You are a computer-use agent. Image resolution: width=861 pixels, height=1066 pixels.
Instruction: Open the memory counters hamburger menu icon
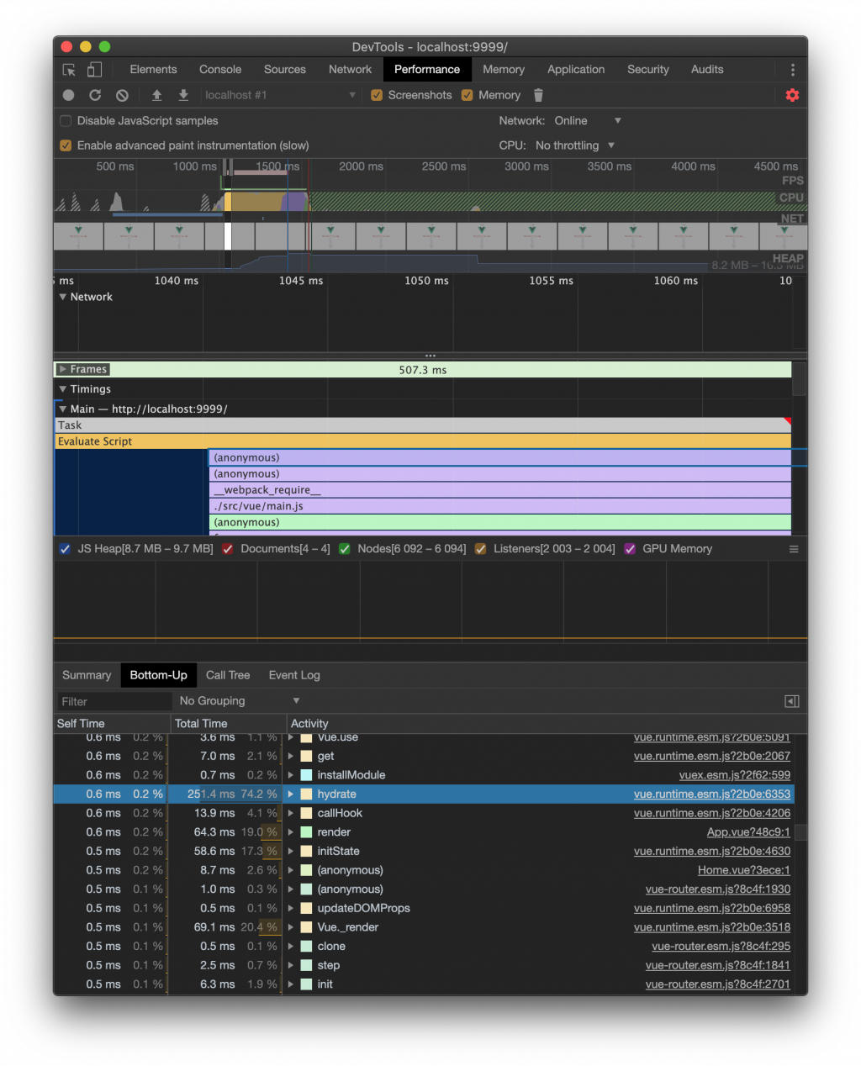(793, 549)
